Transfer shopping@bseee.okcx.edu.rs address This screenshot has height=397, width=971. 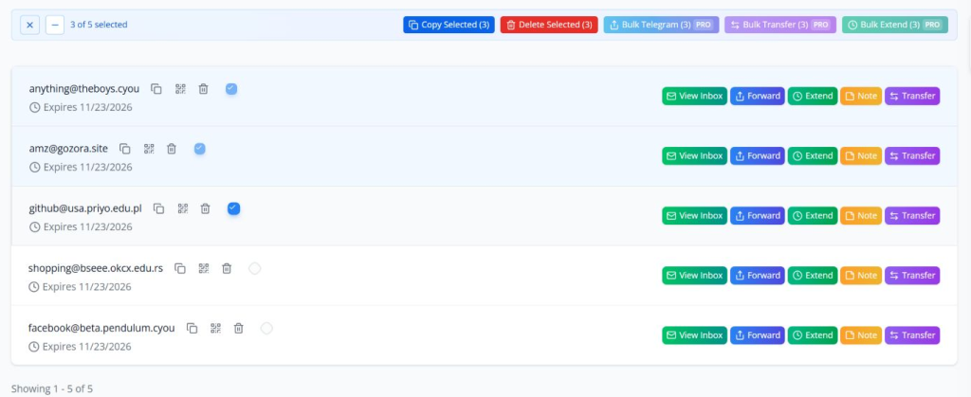pyautogui.click(x=912, y=275)
